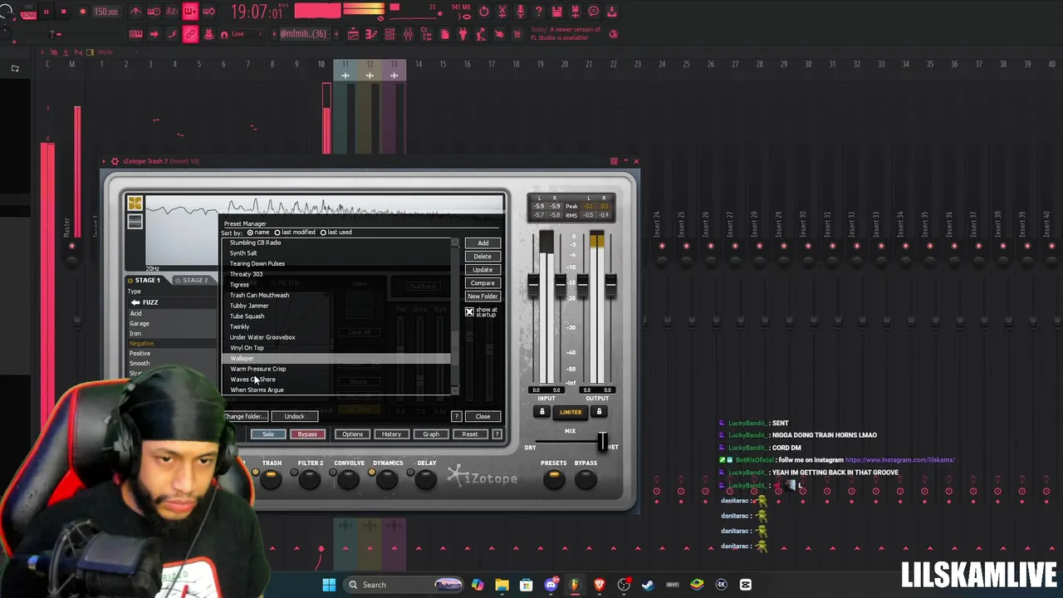Pause playback in the FL Studio transport
The image size is (1063, 598).
pos(47,12)
